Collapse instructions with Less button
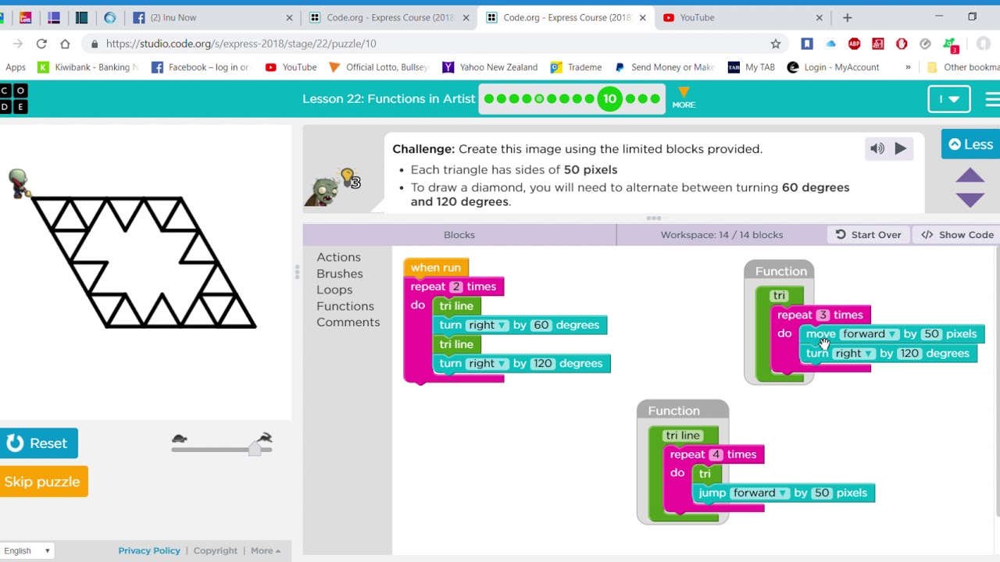Viewport: 1000px width, 562px height. coord(970,144)
